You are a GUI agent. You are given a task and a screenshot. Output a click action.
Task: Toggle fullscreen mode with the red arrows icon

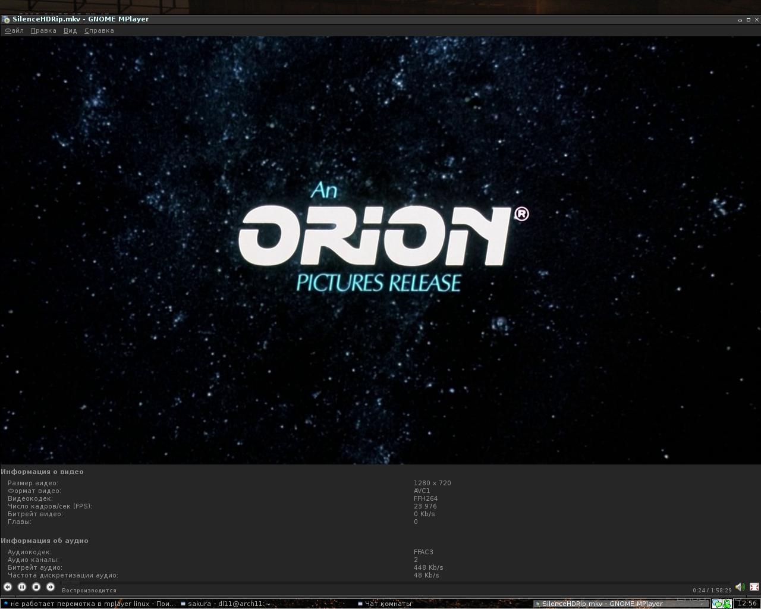click(754, 587)
